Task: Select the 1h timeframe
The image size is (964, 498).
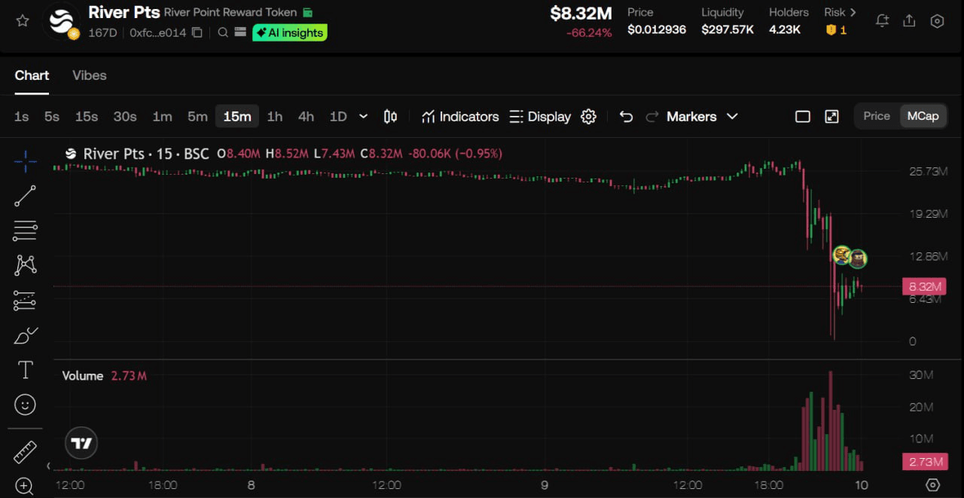Action: click(275, 117)
